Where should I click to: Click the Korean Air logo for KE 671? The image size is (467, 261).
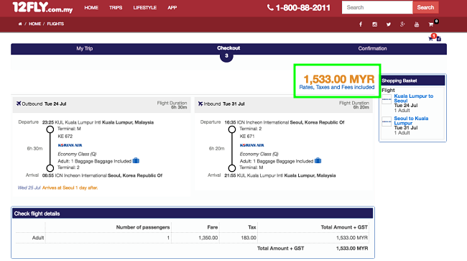(x=252, y=145)
